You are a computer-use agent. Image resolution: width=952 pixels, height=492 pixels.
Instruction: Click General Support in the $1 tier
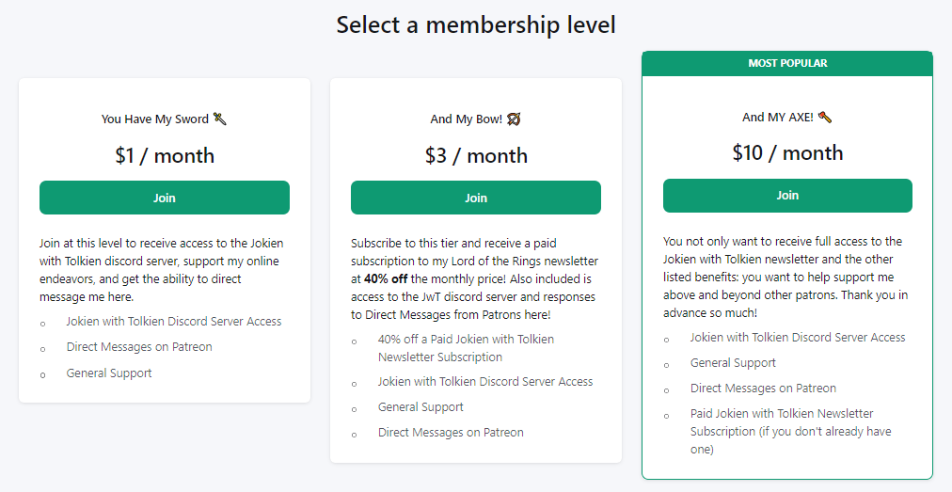109,373
